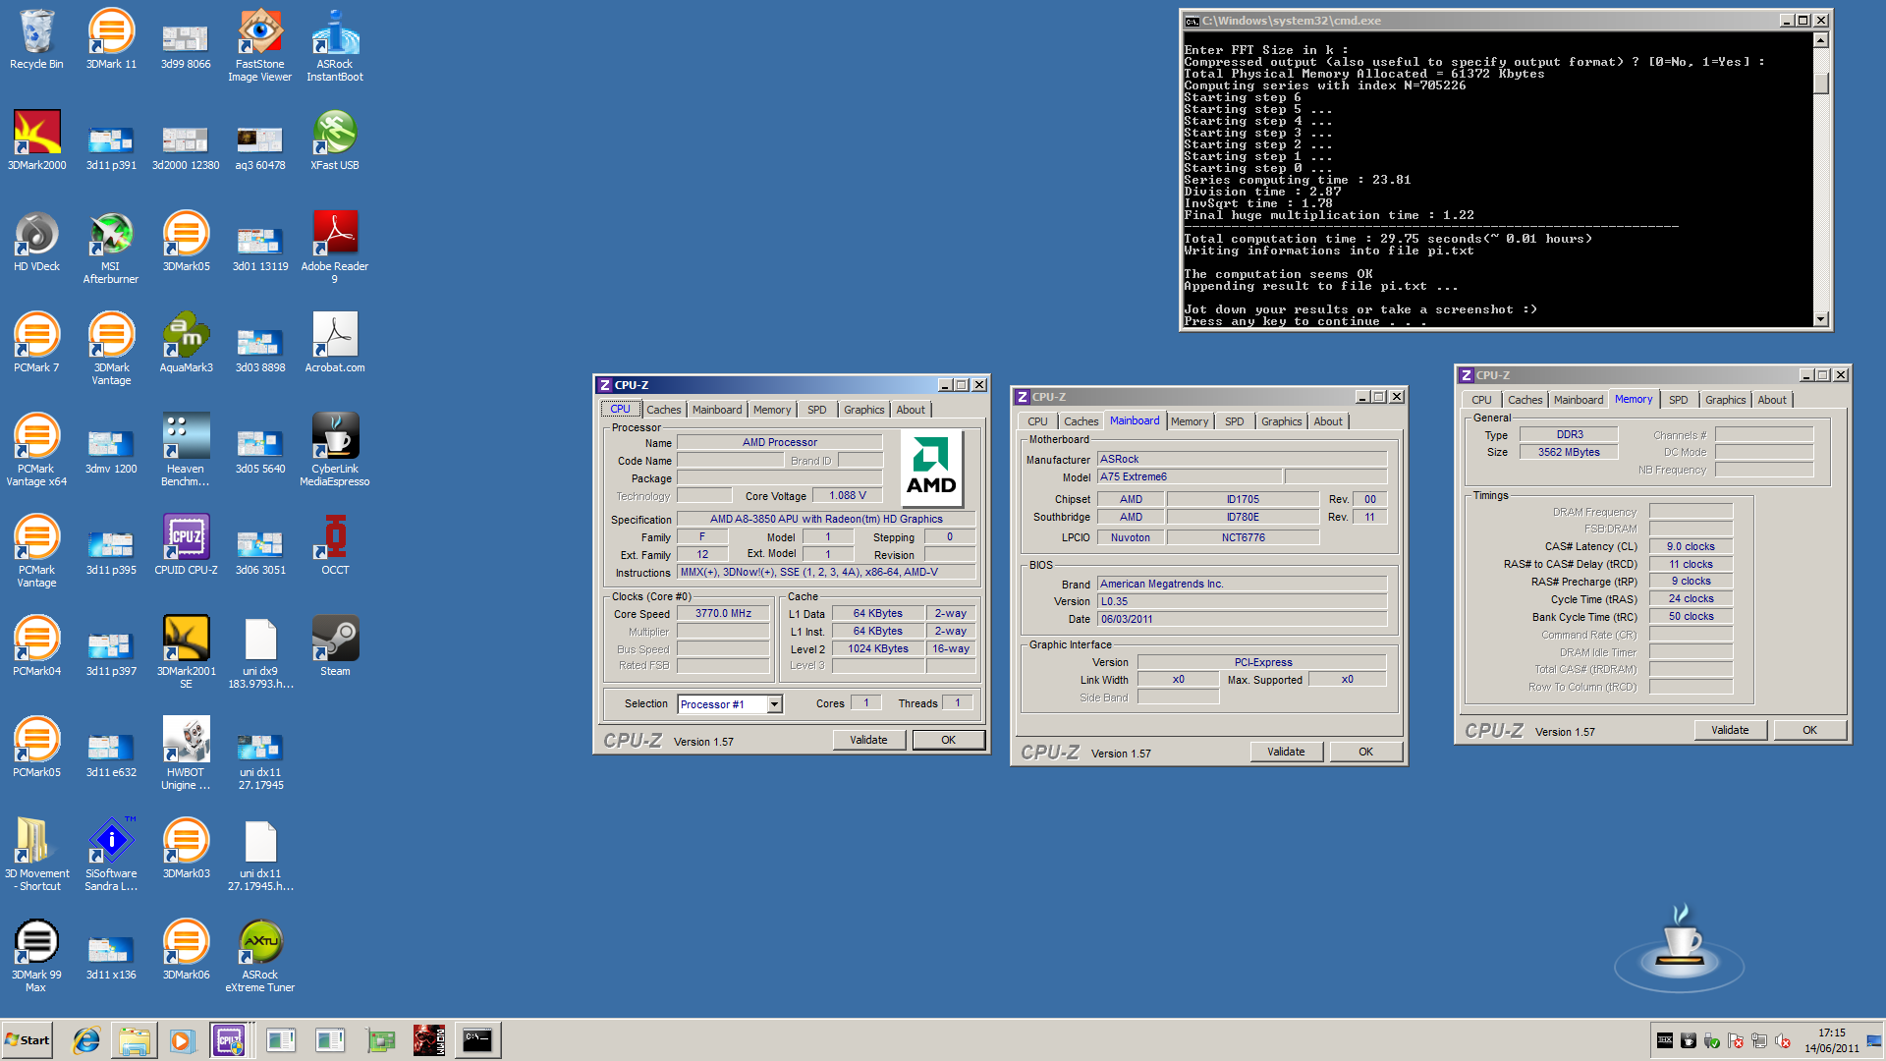
Task: Click Model field A75 Extreme6
Action: pos(1189,477)
